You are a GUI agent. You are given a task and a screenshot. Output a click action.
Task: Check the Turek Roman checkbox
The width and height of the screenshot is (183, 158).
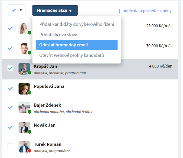pos(10,146)
